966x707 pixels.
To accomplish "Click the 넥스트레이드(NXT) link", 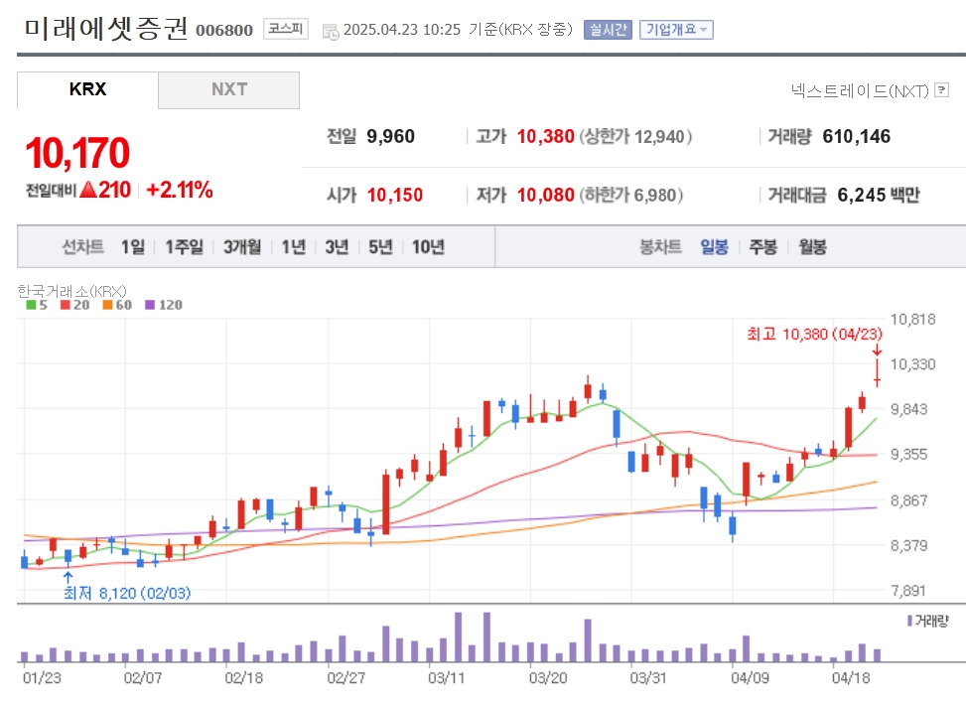I will point(860,91).
